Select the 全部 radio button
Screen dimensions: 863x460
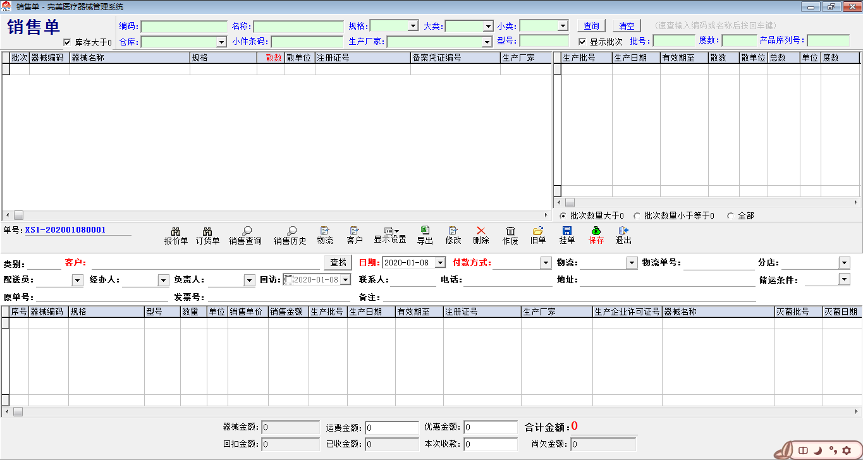pos(731,216)
